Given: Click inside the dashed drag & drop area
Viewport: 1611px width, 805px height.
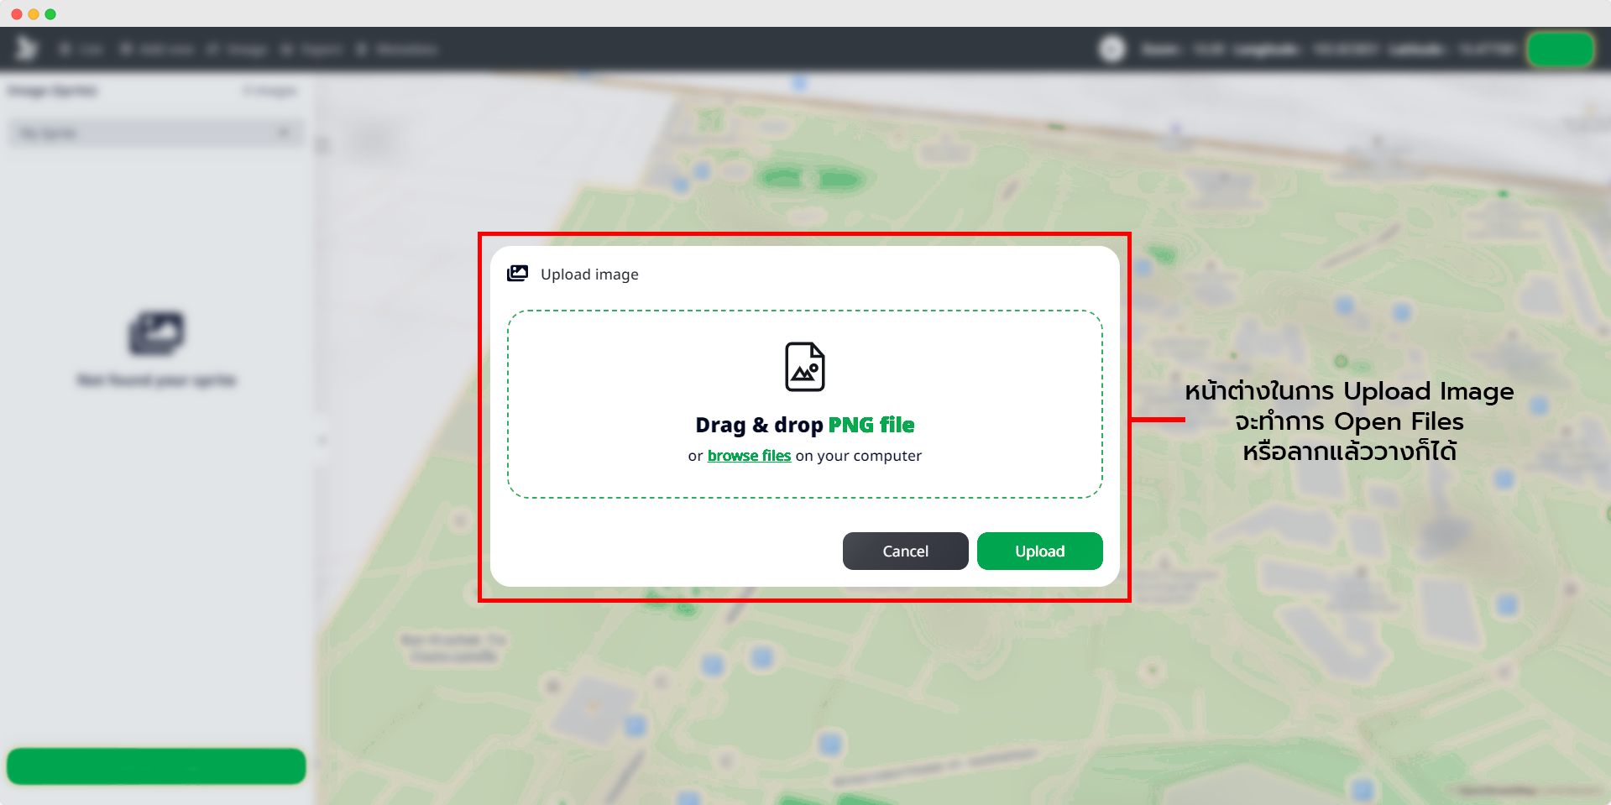Looking at the screenshot, I should (x=805, y=405).
